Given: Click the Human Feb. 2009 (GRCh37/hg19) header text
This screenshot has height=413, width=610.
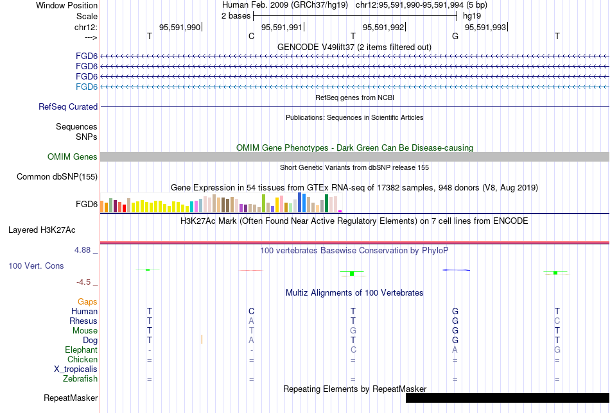Looking at the screenshot, I should 286,5.
